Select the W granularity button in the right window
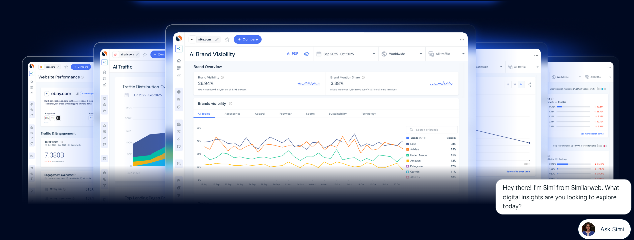 click(x=515, y=84)
